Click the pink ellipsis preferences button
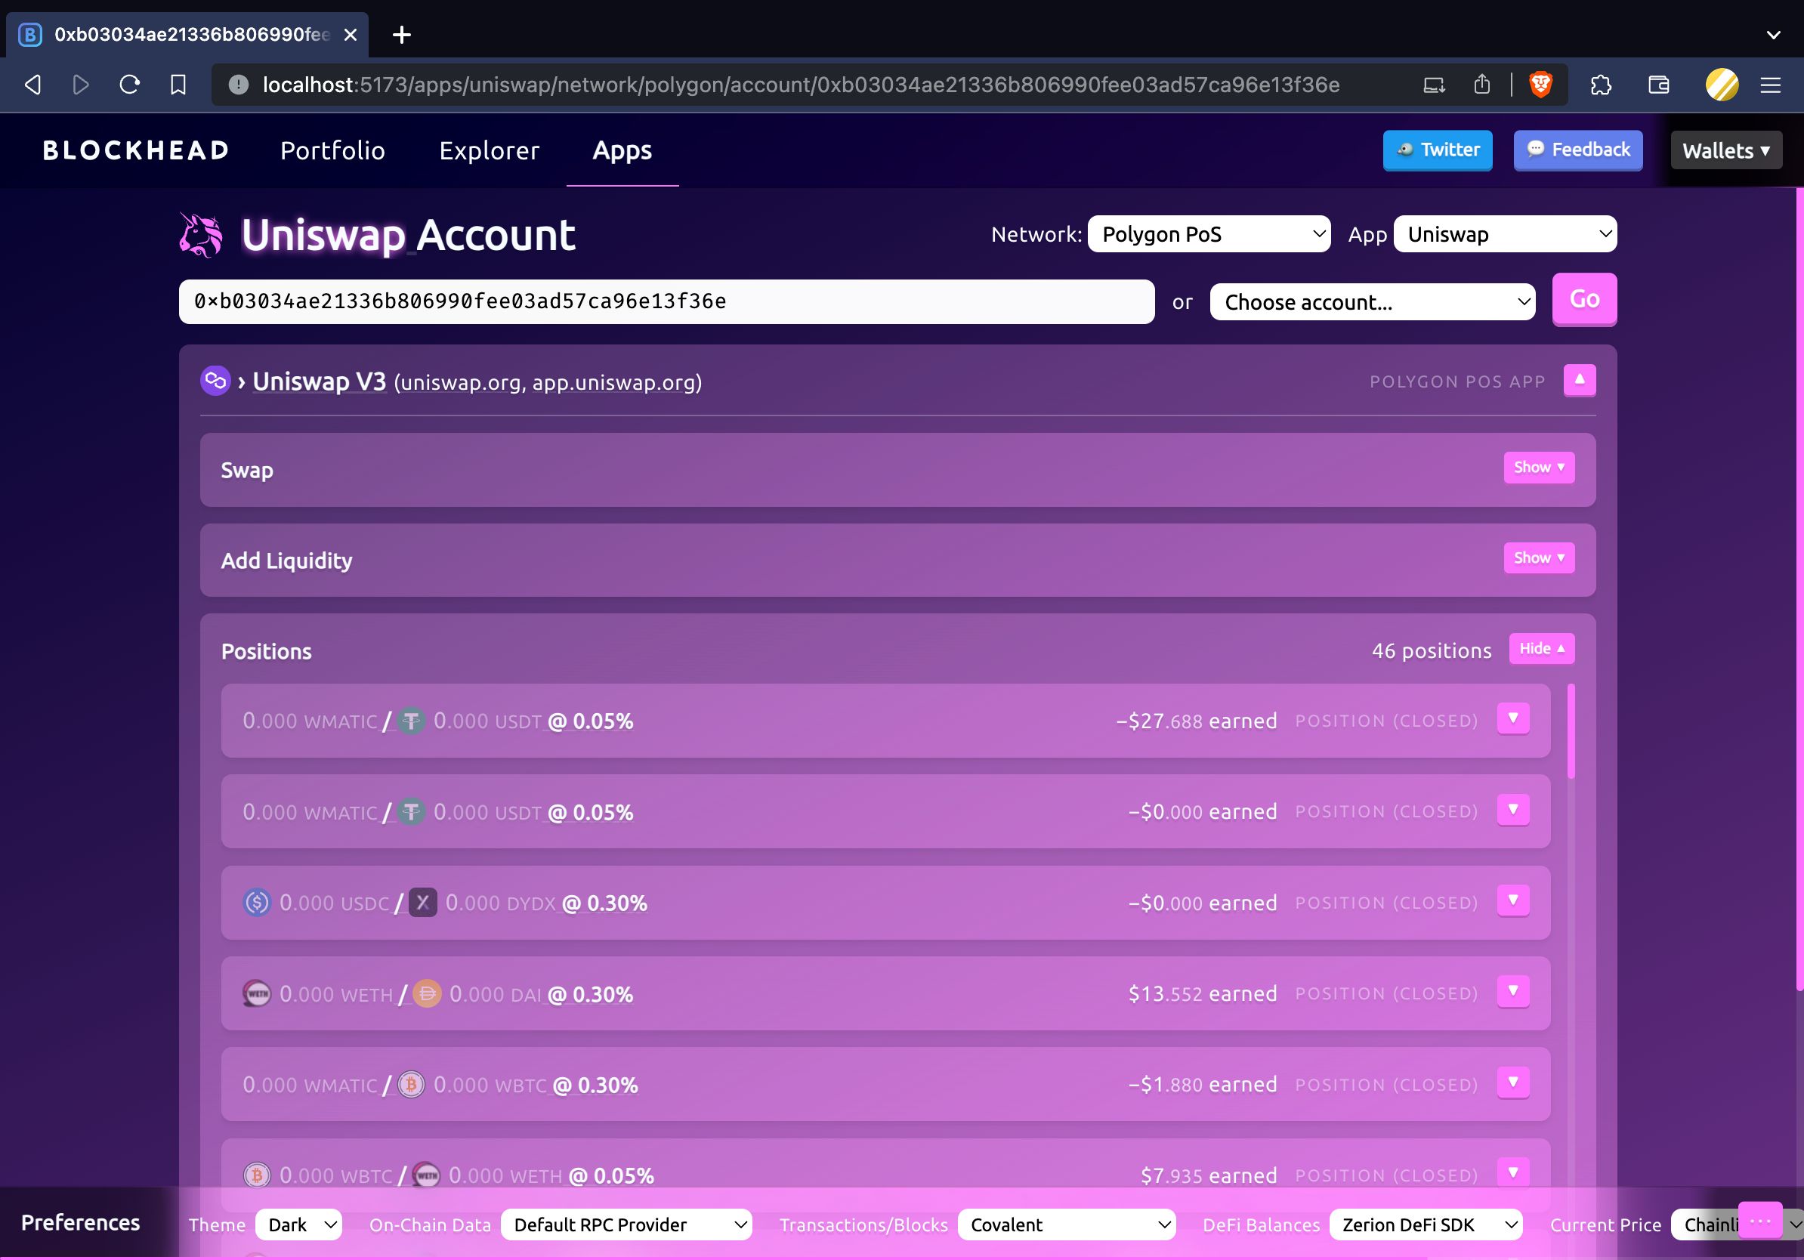This screenshot has height=1260, width=1804. (x=1760, y=1220)
